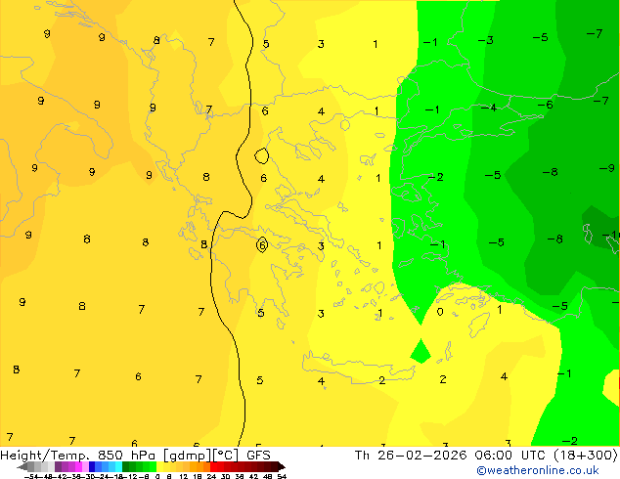Click the '-9' temperature value on the map

[607, 168]
